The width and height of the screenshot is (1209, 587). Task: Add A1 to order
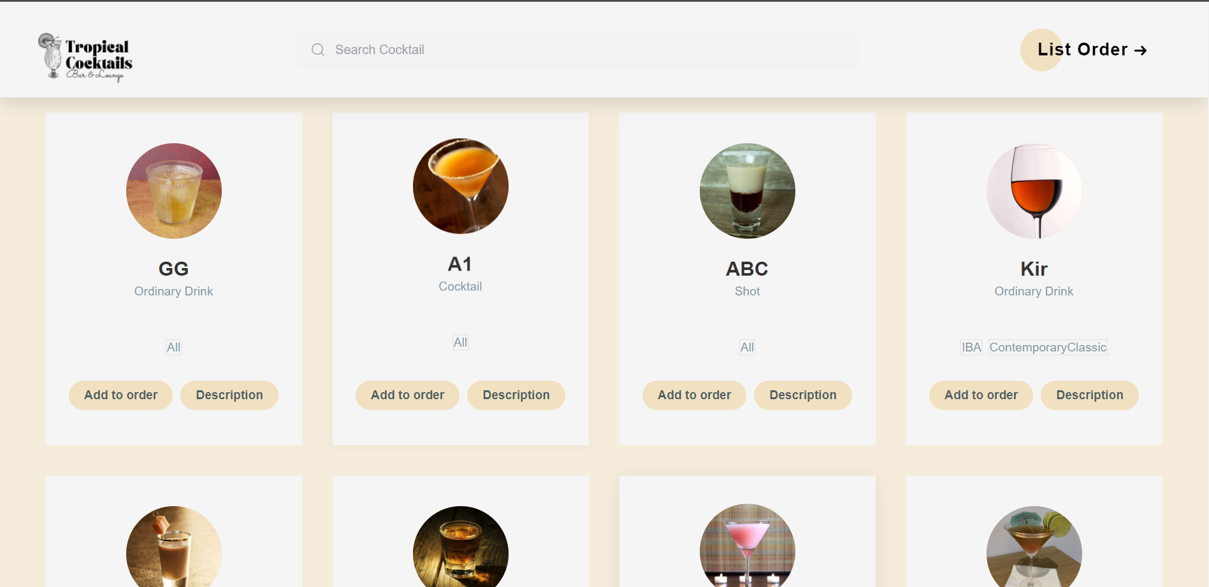[x=408, y=395]
